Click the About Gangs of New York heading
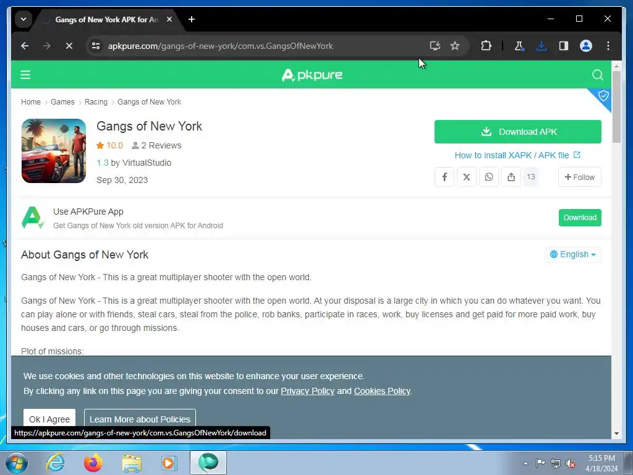 [x=85, y=255]
